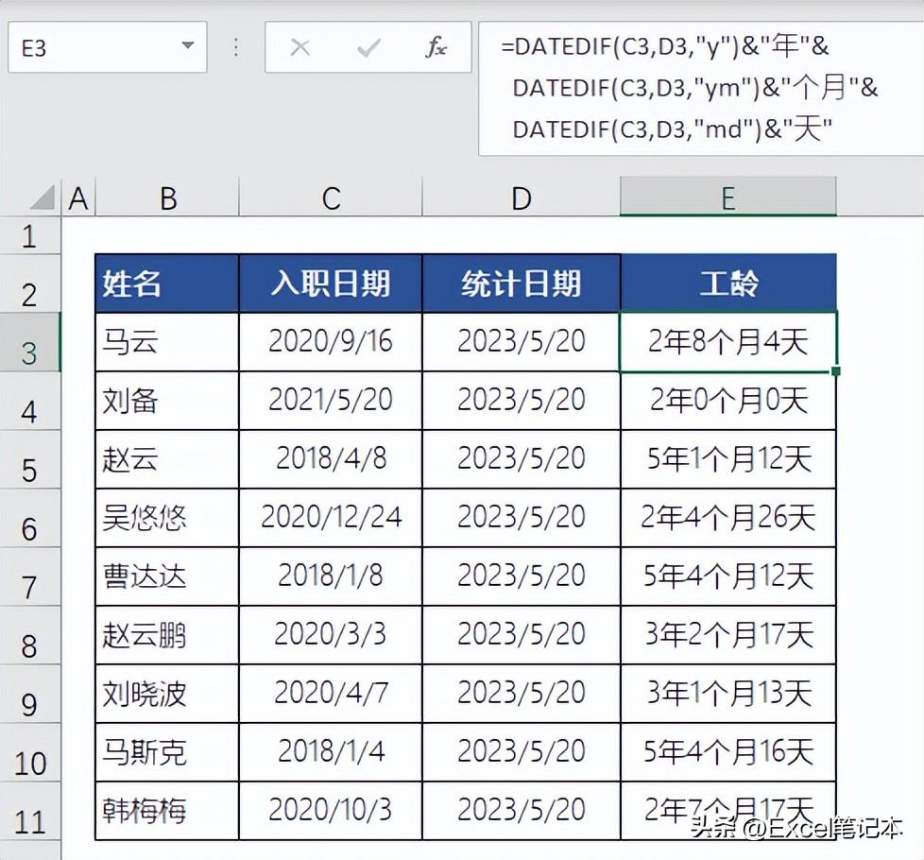Image resolution: width=924 pixels, height=860 pixels.
Task: Click the date cell 2020/9/16
Action: coord(331,342)
